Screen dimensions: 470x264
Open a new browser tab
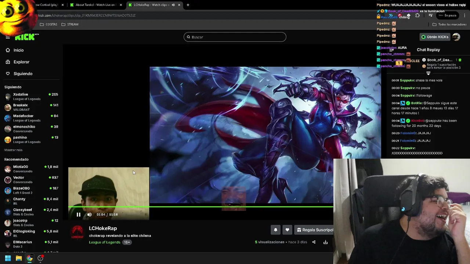click(x=188, y=5)
